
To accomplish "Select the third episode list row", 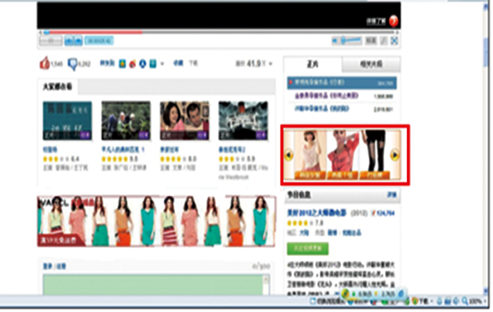I will click(x=342, y=109).
